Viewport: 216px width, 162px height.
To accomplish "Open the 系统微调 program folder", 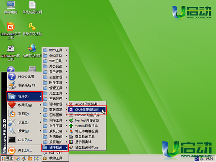I will [x=55, y=136].
